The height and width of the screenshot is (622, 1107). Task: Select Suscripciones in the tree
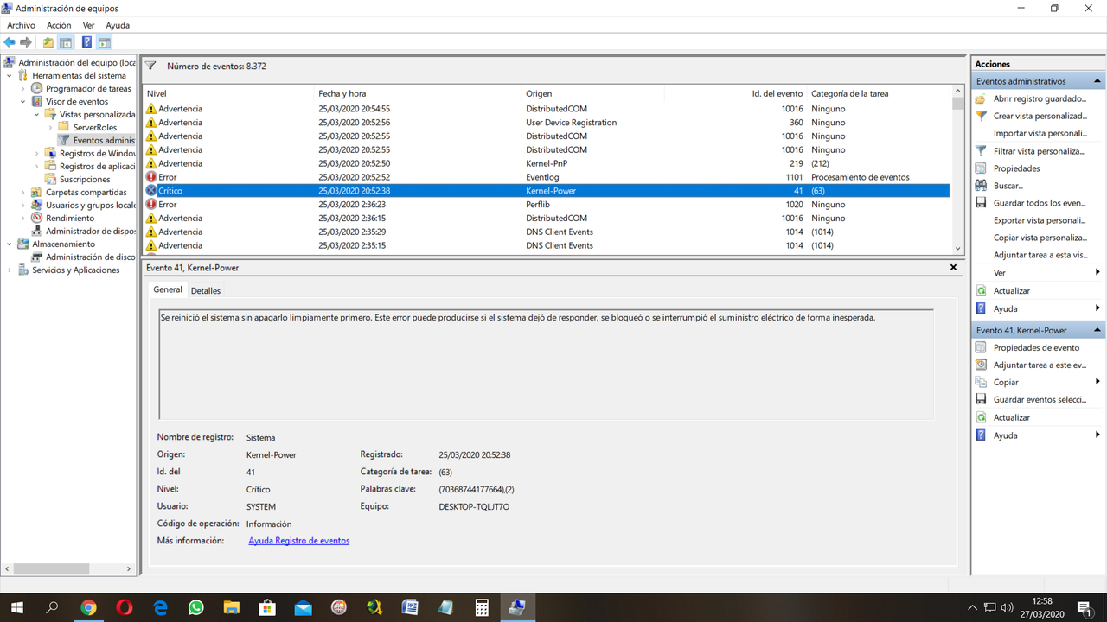coord(85,179)
